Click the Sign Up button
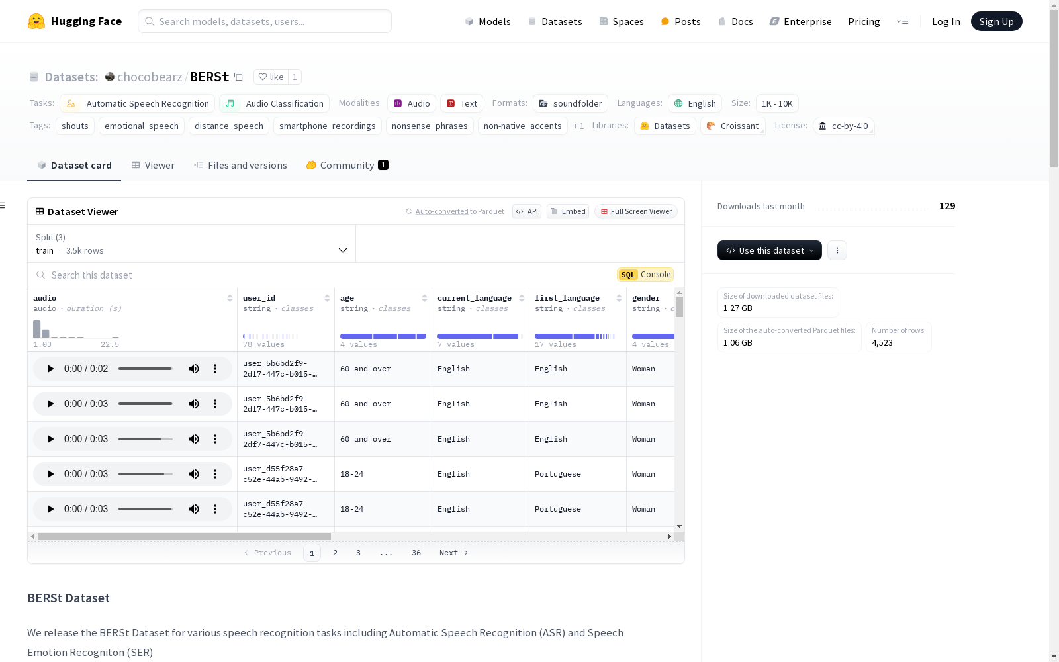The height and width of the screenshot is (662, 1059). [x=996, y=21]
